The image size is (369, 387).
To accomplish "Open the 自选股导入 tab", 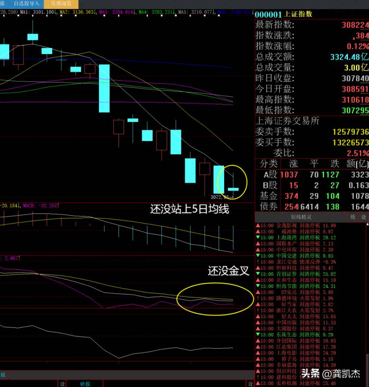I will pyautogui.click(x=26, y=3).
